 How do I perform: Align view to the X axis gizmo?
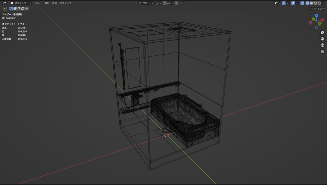click(x=322, y=20)
